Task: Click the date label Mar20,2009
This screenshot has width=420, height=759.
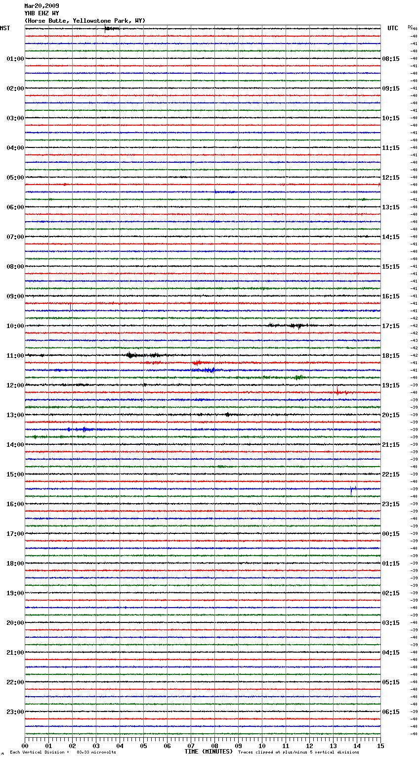Action: [42, 6]
